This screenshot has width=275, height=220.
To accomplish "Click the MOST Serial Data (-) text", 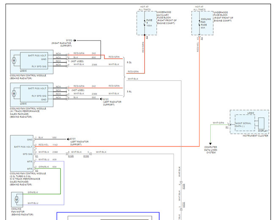I will pyautogui.click(x=243, y=125).
